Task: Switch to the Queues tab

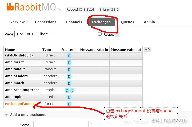Action: coord(127,22)
